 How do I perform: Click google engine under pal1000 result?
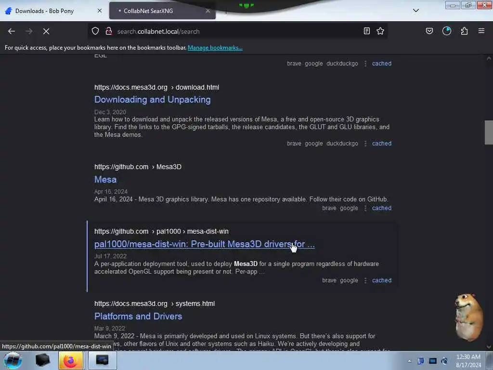point(349,280)
